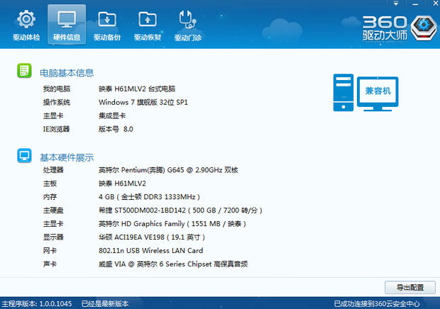440x309 pixels.
Task: Click the motherboard value 映泰 H61MLV2
Action: [x=122, y=184]
